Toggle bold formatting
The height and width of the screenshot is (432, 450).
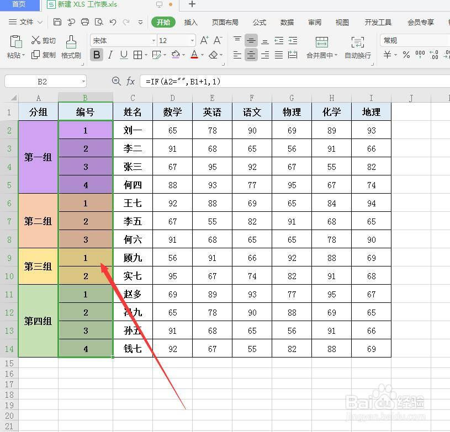click(96, 55)
